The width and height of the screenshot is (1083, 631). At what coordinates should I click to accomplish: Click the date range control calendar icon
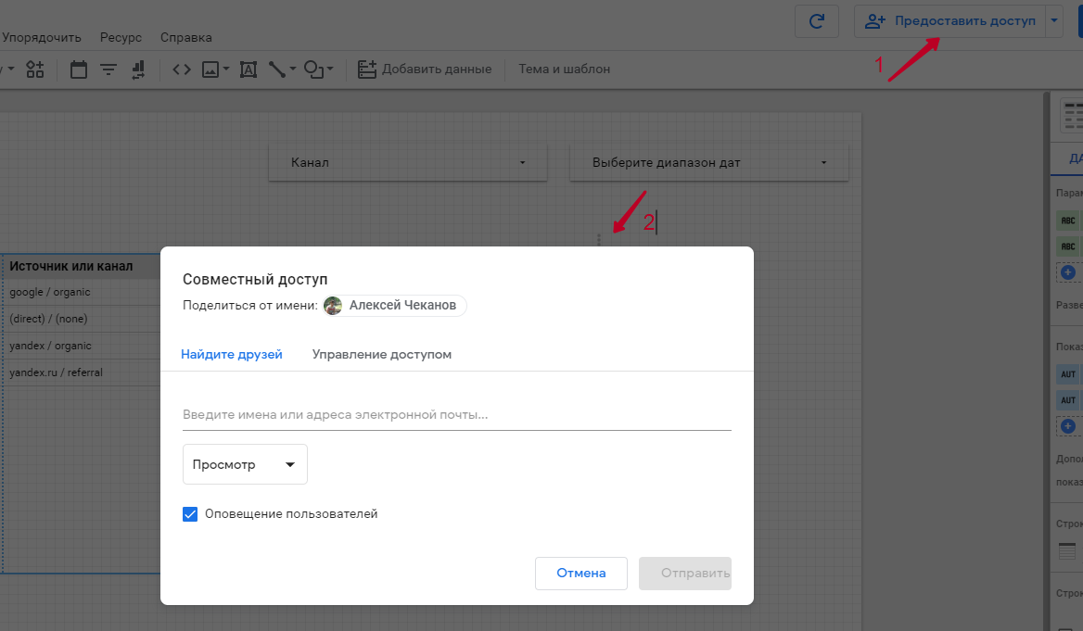coord(79,69)
